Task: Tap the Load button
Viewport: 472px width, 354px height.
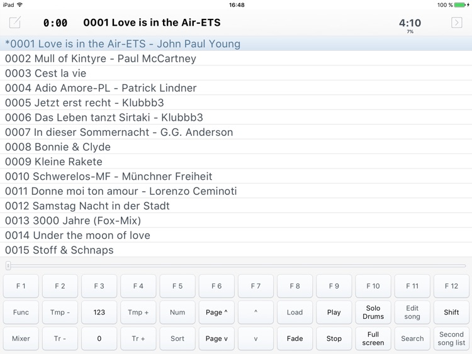Action: (295, 313)
